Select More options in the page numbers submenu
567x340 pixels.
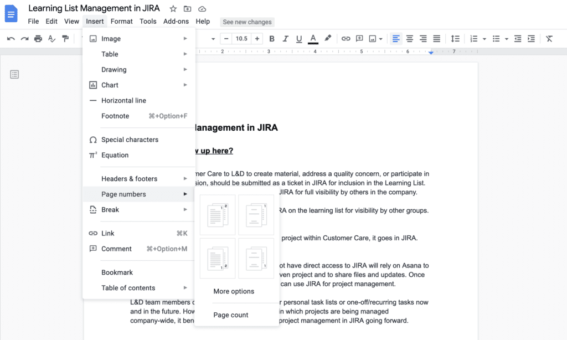pos(233,291)
